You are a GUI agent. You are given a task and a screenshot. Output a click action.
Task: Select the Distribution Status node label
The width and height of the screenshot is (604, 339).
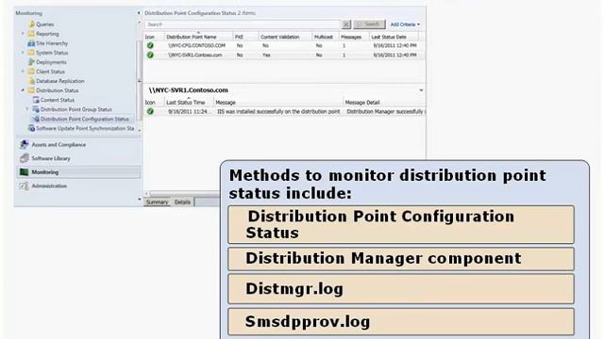pos(57,90)
